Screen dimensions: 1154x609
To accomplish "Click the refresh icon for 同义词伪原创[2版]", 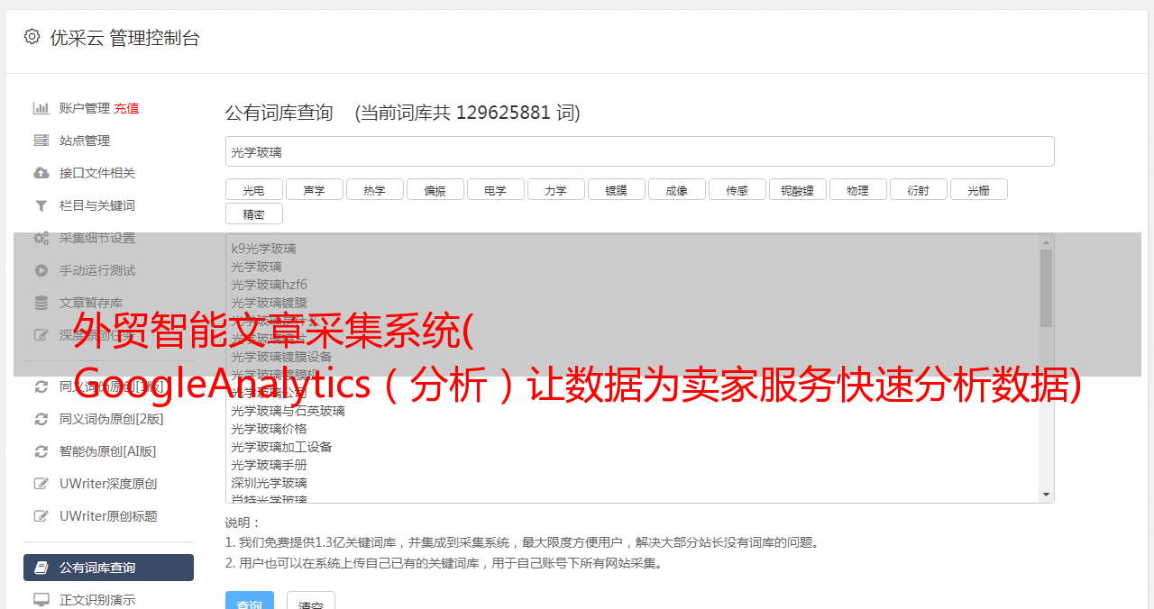I will (41, 419).
